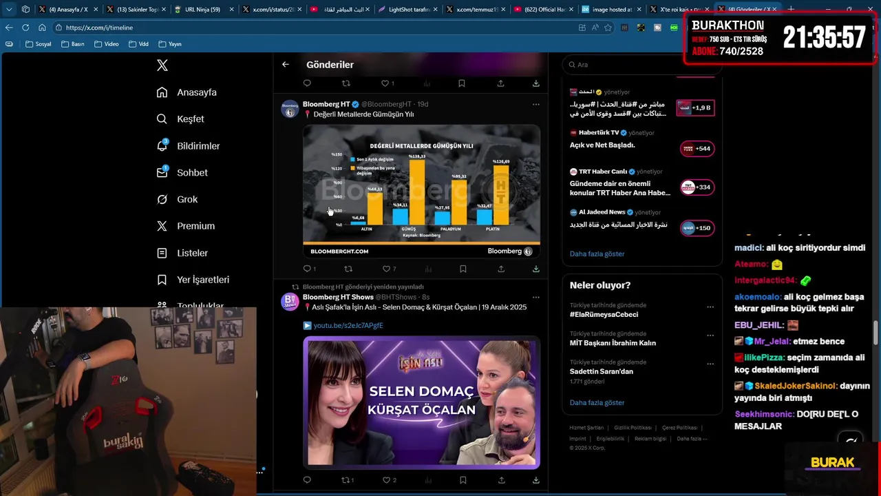881x496 pixels.
Task: Like the Bloomberg HT Shows post
Action: pyautogui.click(x=389, y=480)
